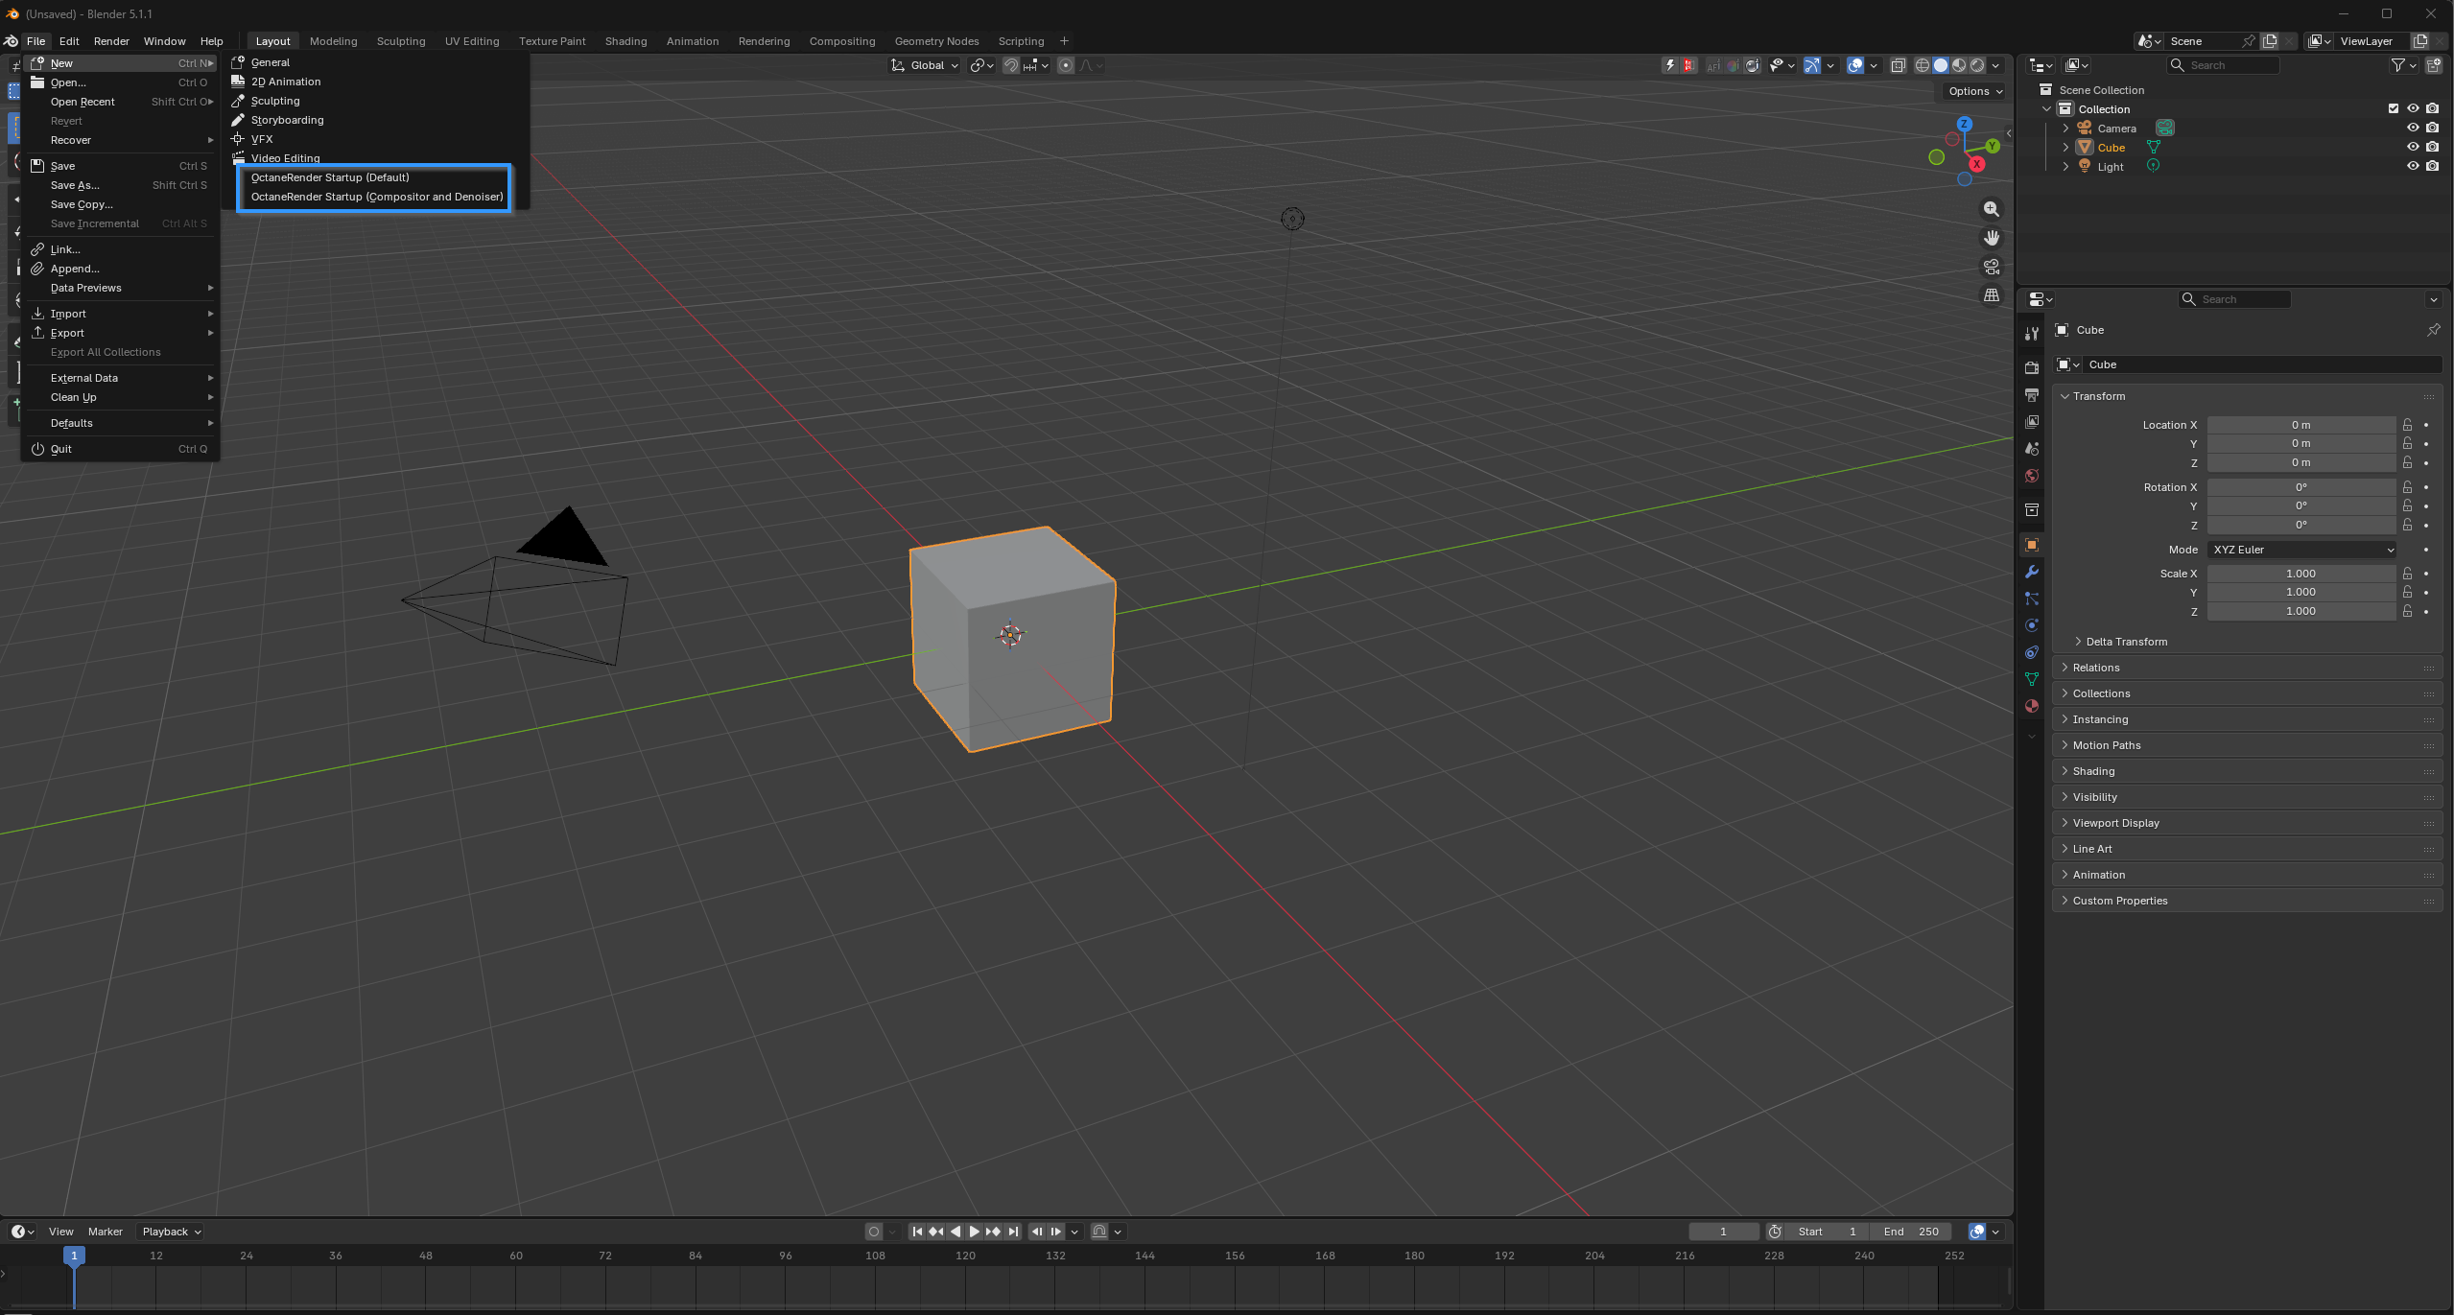Open the Render properties tab icon

pyautogui.click(x=2031, y=368)
